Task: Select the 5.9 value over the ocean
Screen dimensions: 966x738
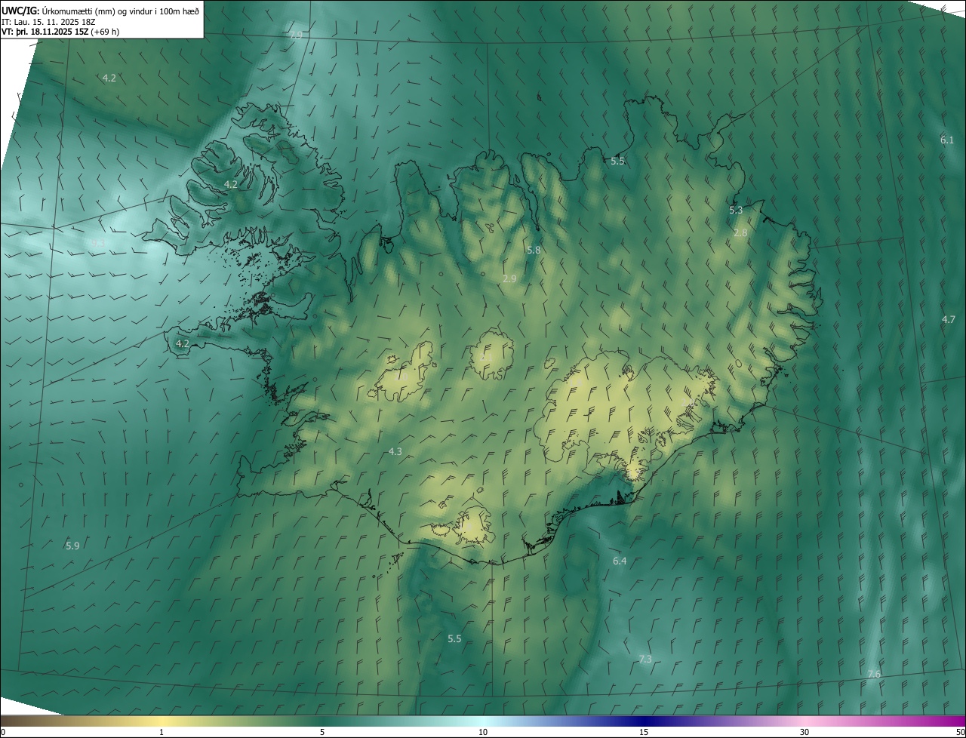Action: [x=72, y=546]
